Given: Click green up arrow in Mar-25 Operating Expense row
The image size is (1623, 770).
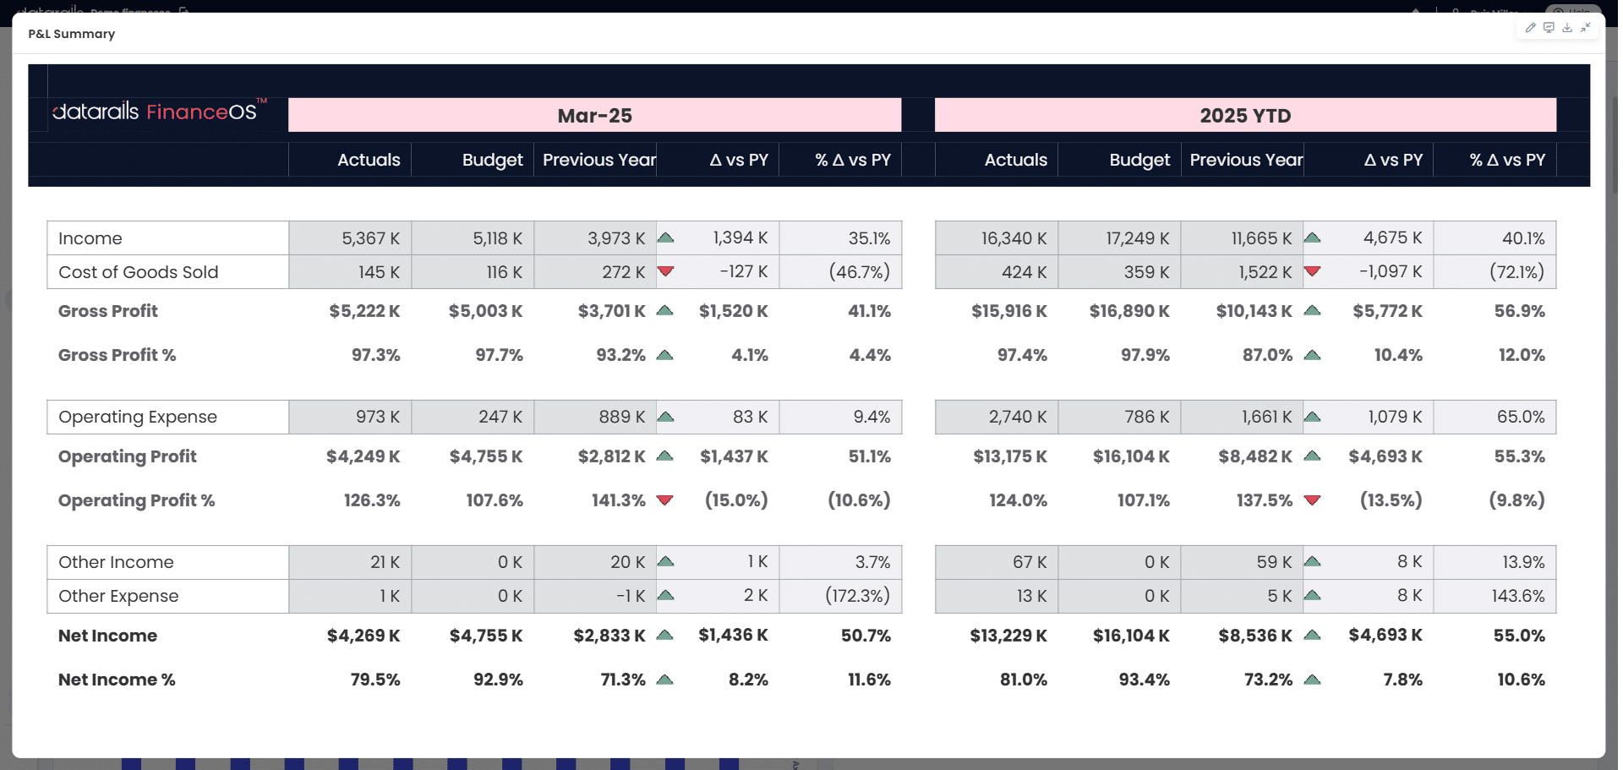Looking at the screenshot, I should point(665,417).
